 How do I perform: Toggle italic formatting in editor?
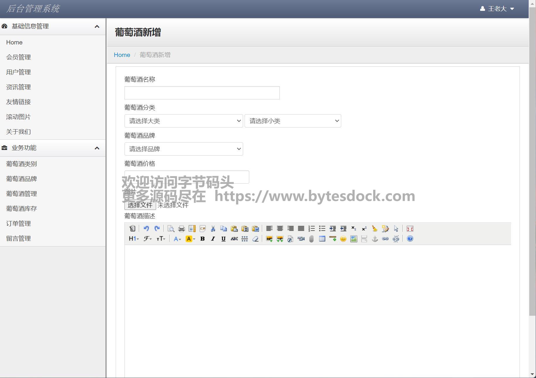(x=213, y=239)
